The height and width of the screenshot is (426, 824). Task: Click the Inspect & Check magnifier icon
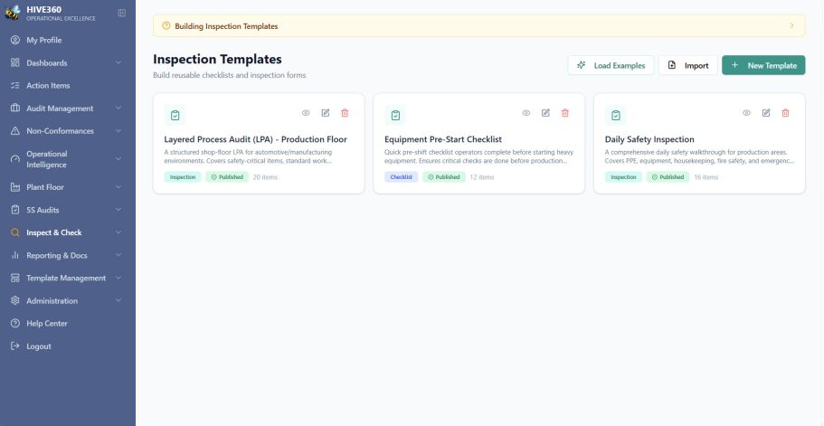pos(15,232)
